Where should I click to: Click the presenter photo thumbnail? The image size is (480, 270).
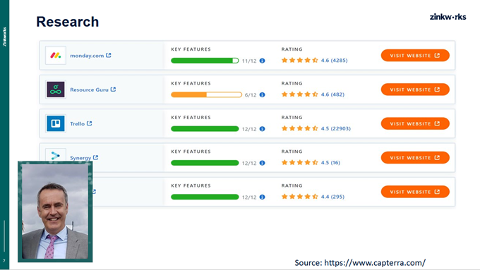point(55,211)
